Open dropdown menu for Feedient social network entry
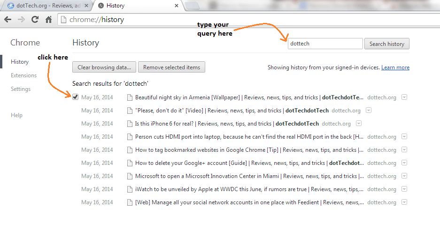440x238 pixels. 404,202
